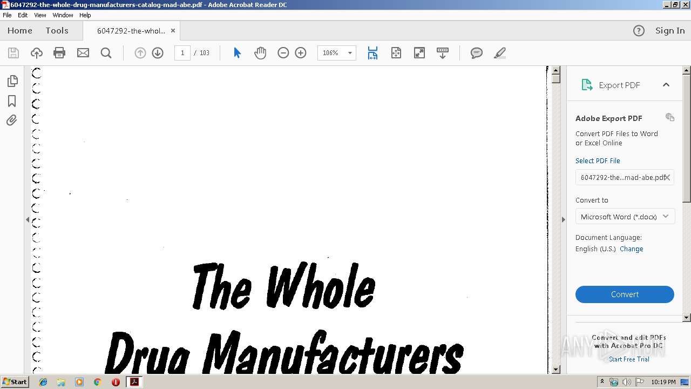Click the Export PDF panel icon

587,85
